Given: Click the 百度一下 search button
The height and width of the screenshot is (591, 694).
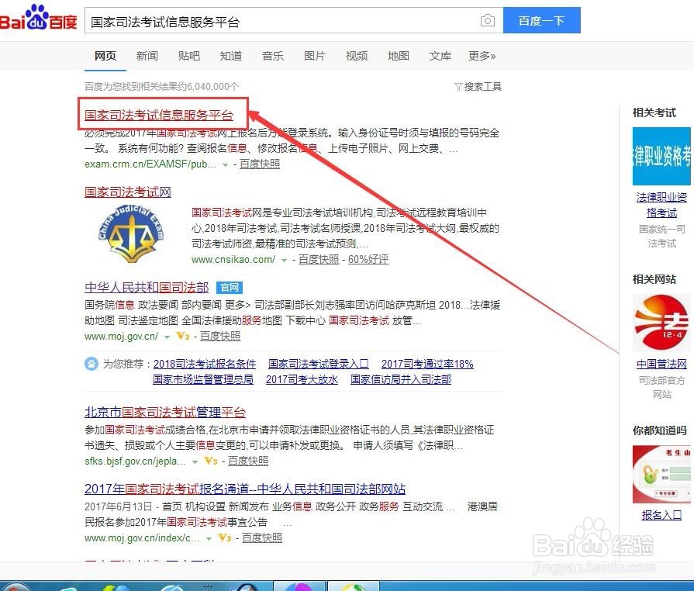Looking at the screenshot, I should pyautogui.click(x=542, y=20).
